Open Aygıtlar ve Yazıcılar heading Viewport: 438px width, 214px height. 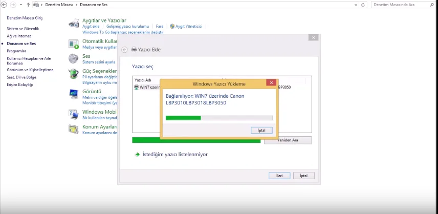[x=104, y=20]
